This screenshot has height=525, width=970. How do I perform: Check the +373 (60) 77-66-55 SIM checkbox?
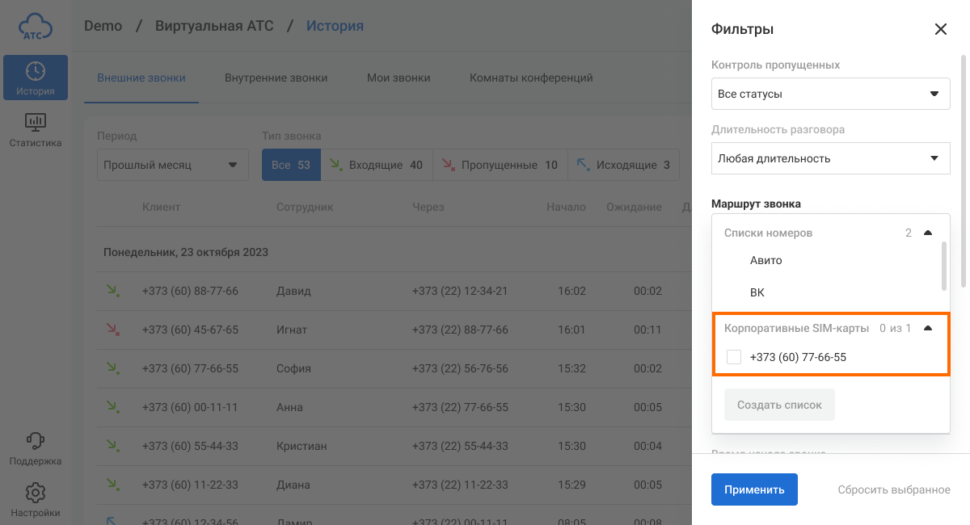pyautogui.click(x=734, y=357)
